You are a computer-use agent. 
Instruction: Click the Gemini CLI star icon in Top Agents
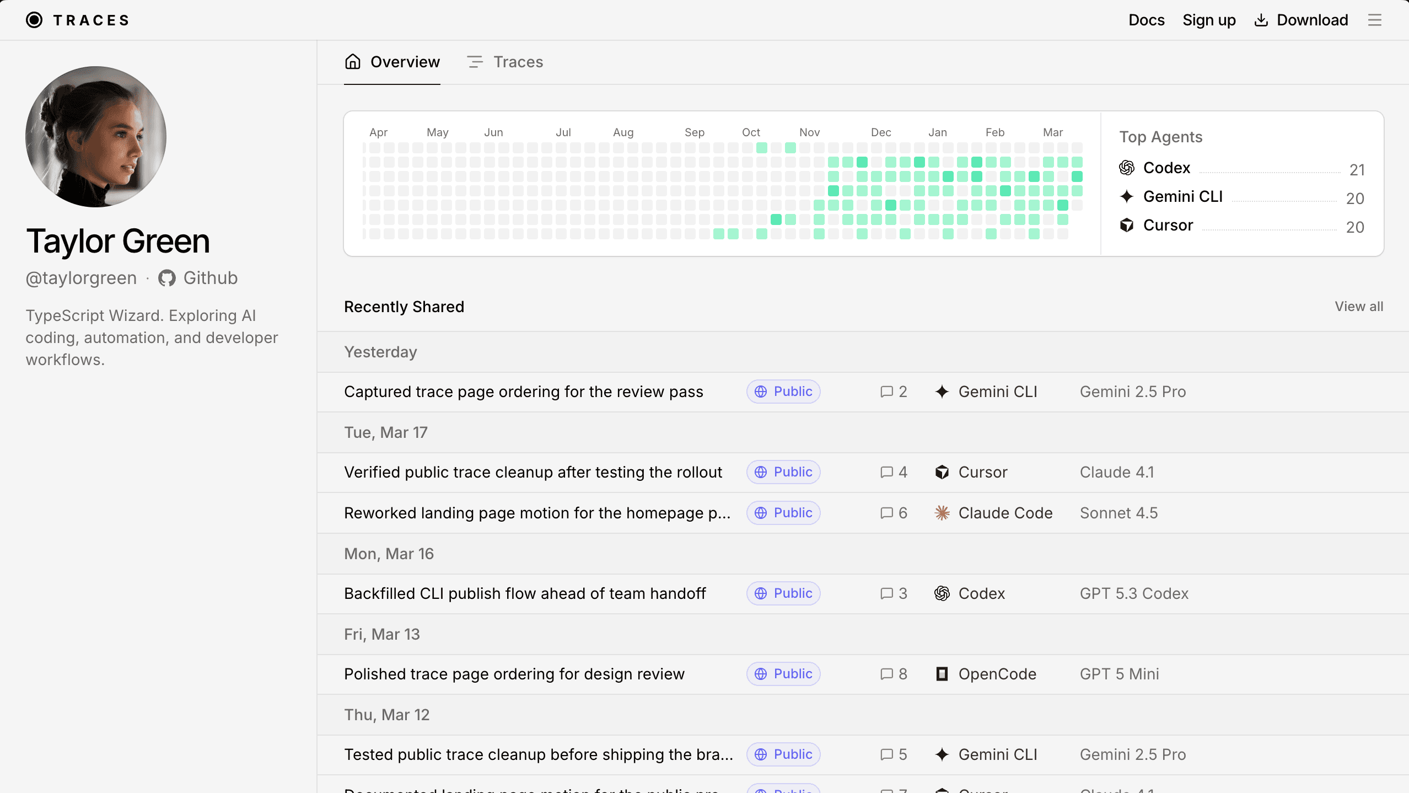[1126, 196]
